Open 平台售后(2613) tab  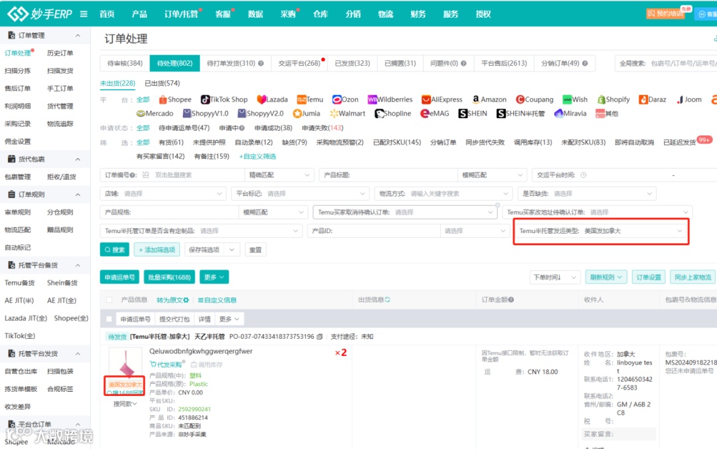tap(504, 63)
